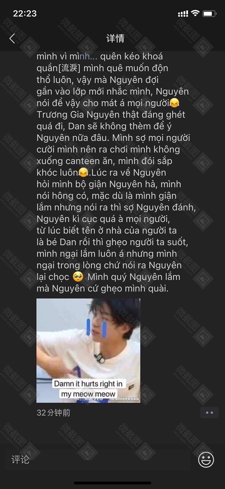Focus the 评论 comment input field
The height and width of the screenshot is (489, 225).
click(99, 460)
